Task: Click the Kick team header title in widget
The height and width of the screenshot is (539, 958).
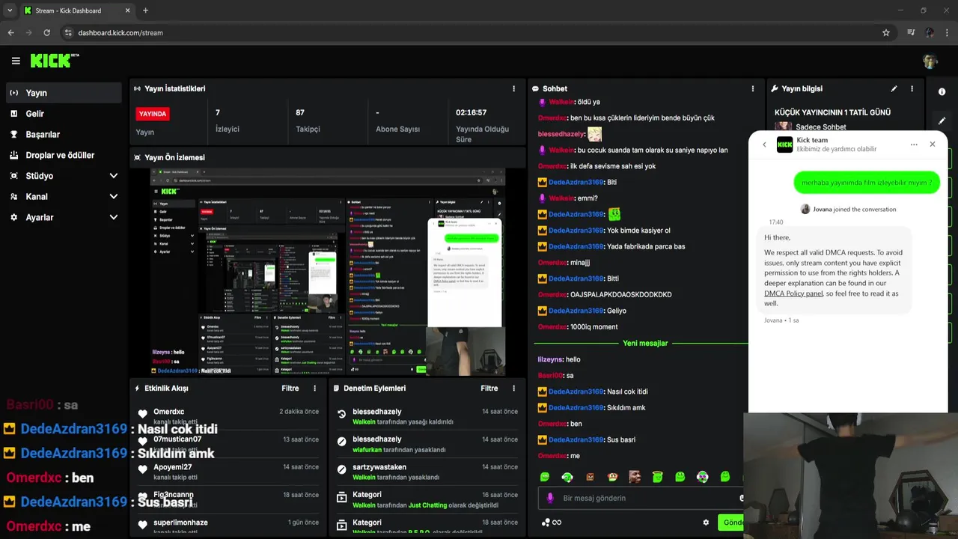Action: coord(812,140)
